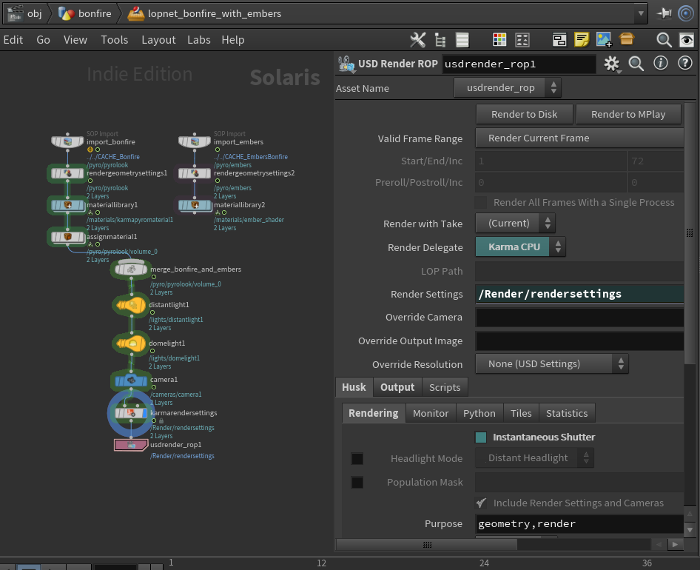Show node info icon
Viewport: 700px width, 570px height.
coord(661,63)
